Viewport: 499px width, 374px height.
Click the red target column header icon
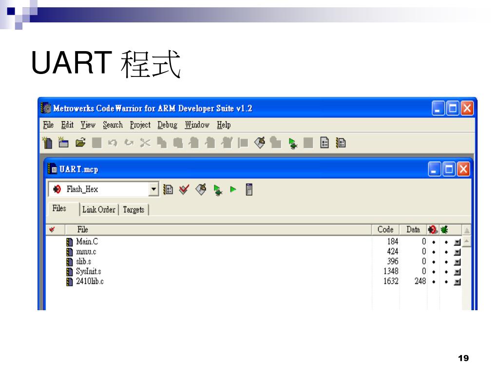point(433,229)
